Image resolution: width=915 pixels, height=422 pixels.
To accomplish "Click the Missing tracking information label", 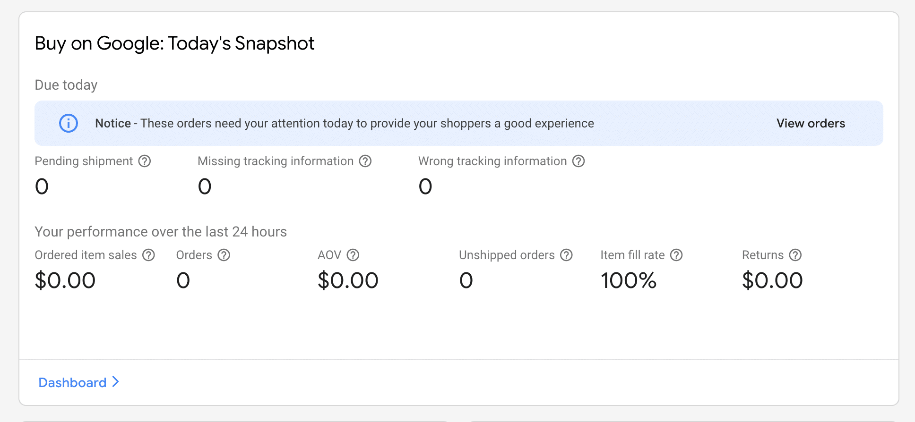I will (x=276, y=161).
